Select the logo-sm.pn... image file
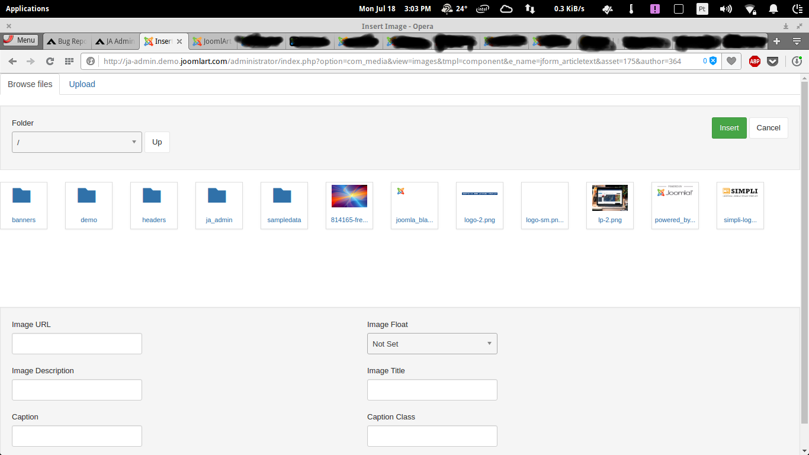Screen dimensions: 809x455 545,206
